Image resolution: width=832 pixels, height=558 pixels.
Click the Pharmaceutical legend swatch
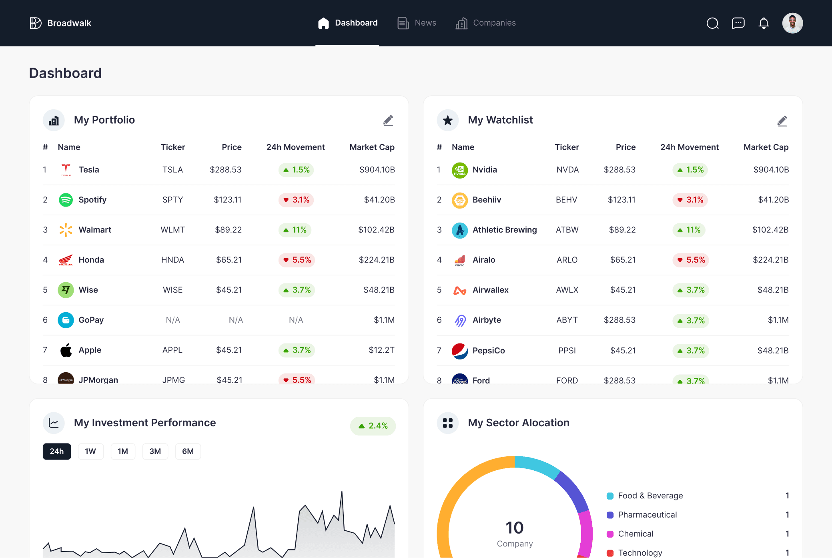[x=610, y=515]
